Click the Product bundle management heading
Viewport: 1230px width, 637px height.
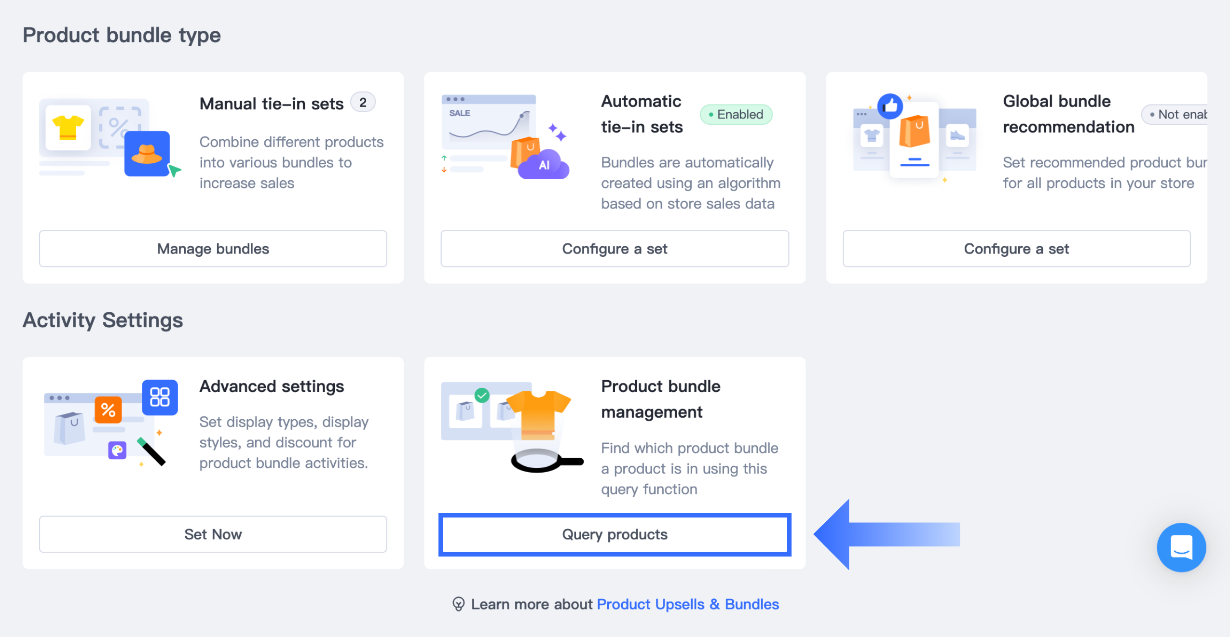[x=660, y=399]
